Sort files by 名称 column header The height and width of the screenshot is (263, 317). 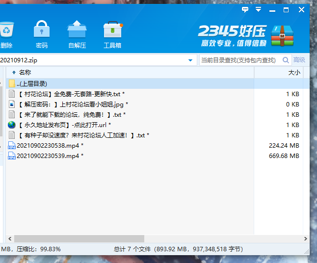point(25,72)
